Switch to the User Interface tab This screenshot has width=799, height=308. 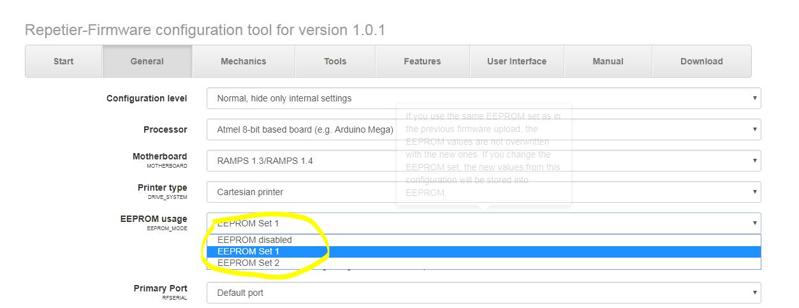pyautogui.click(x=517, y=61)
